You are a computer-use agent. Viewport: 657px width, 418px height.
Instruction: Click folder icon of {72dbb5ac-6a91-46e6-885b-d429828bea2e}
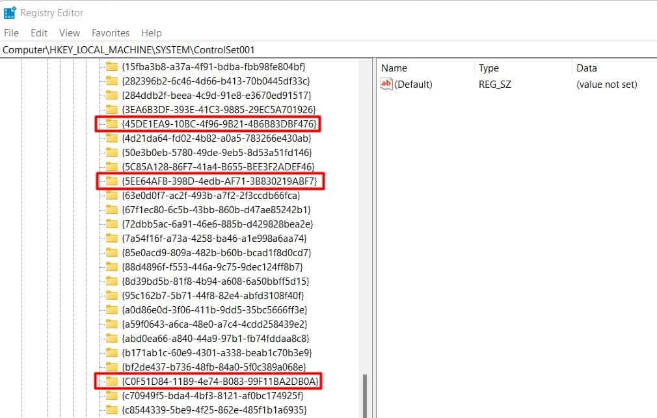112,224
